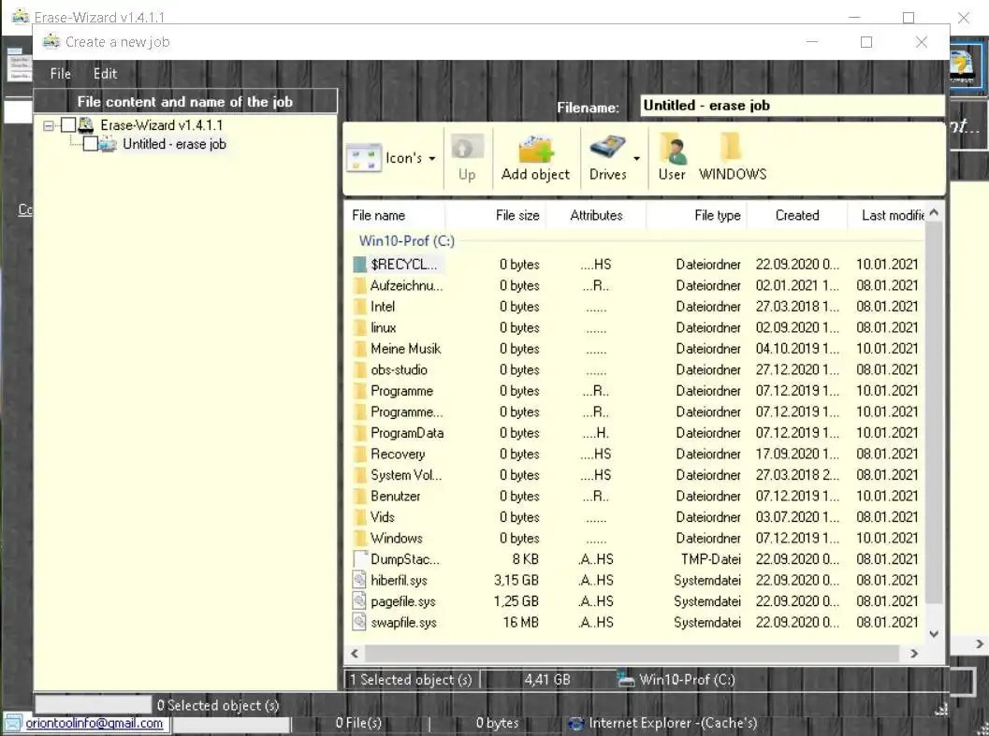This screenshot has height=736, width=989.
Task: Open the WINDOWS folder shortcut
Action: pyautogui.click(x=733, y=158)
